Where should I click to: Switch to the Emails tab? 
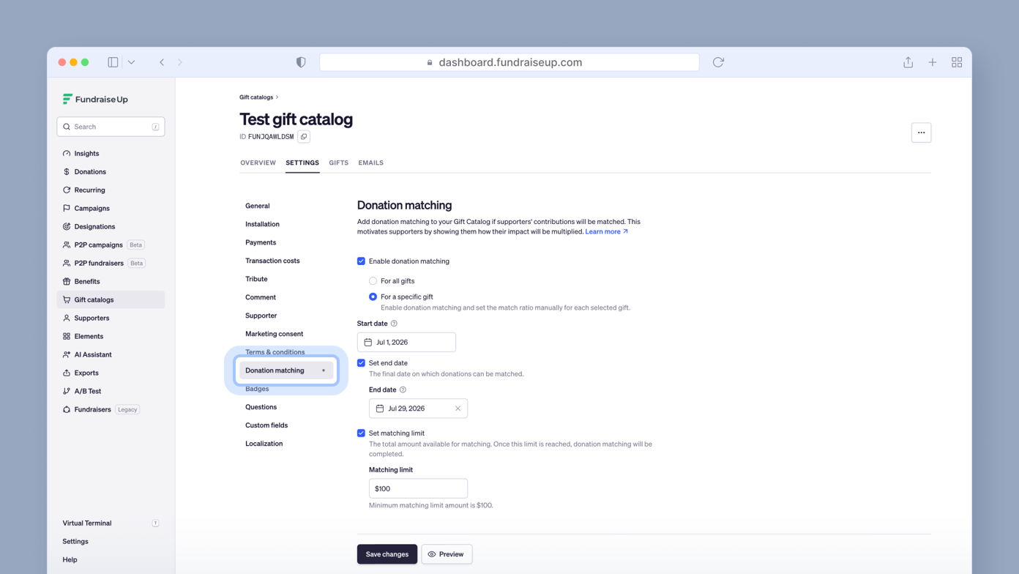point(370,163)
